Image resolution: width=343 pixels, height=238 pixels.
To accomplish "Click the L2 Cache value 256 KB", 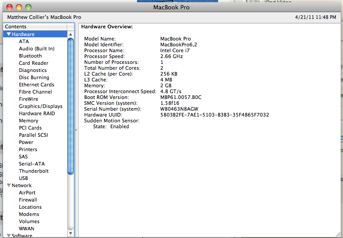I will click(169, 74).
